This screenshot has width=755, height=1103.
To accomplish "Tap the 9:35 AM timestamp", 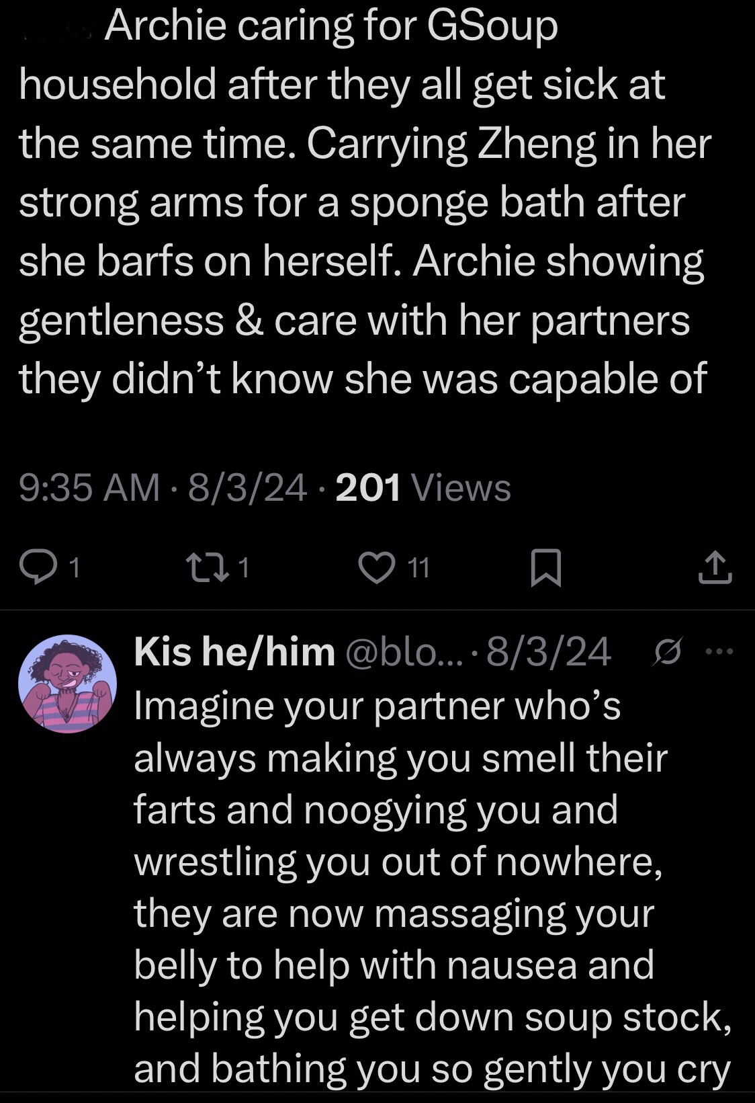I will pyautogui.click(x=89, y=487).
